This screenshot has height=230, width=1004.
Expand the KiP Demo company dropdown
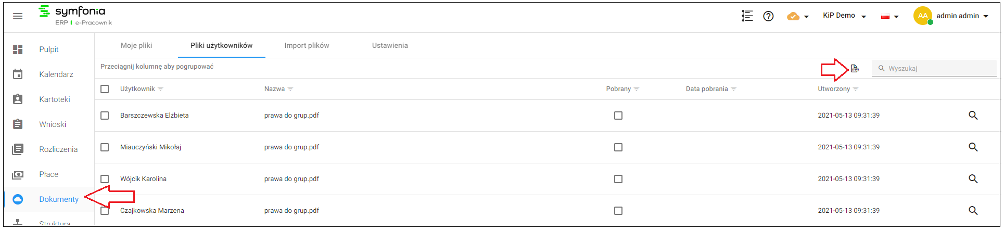844,16
